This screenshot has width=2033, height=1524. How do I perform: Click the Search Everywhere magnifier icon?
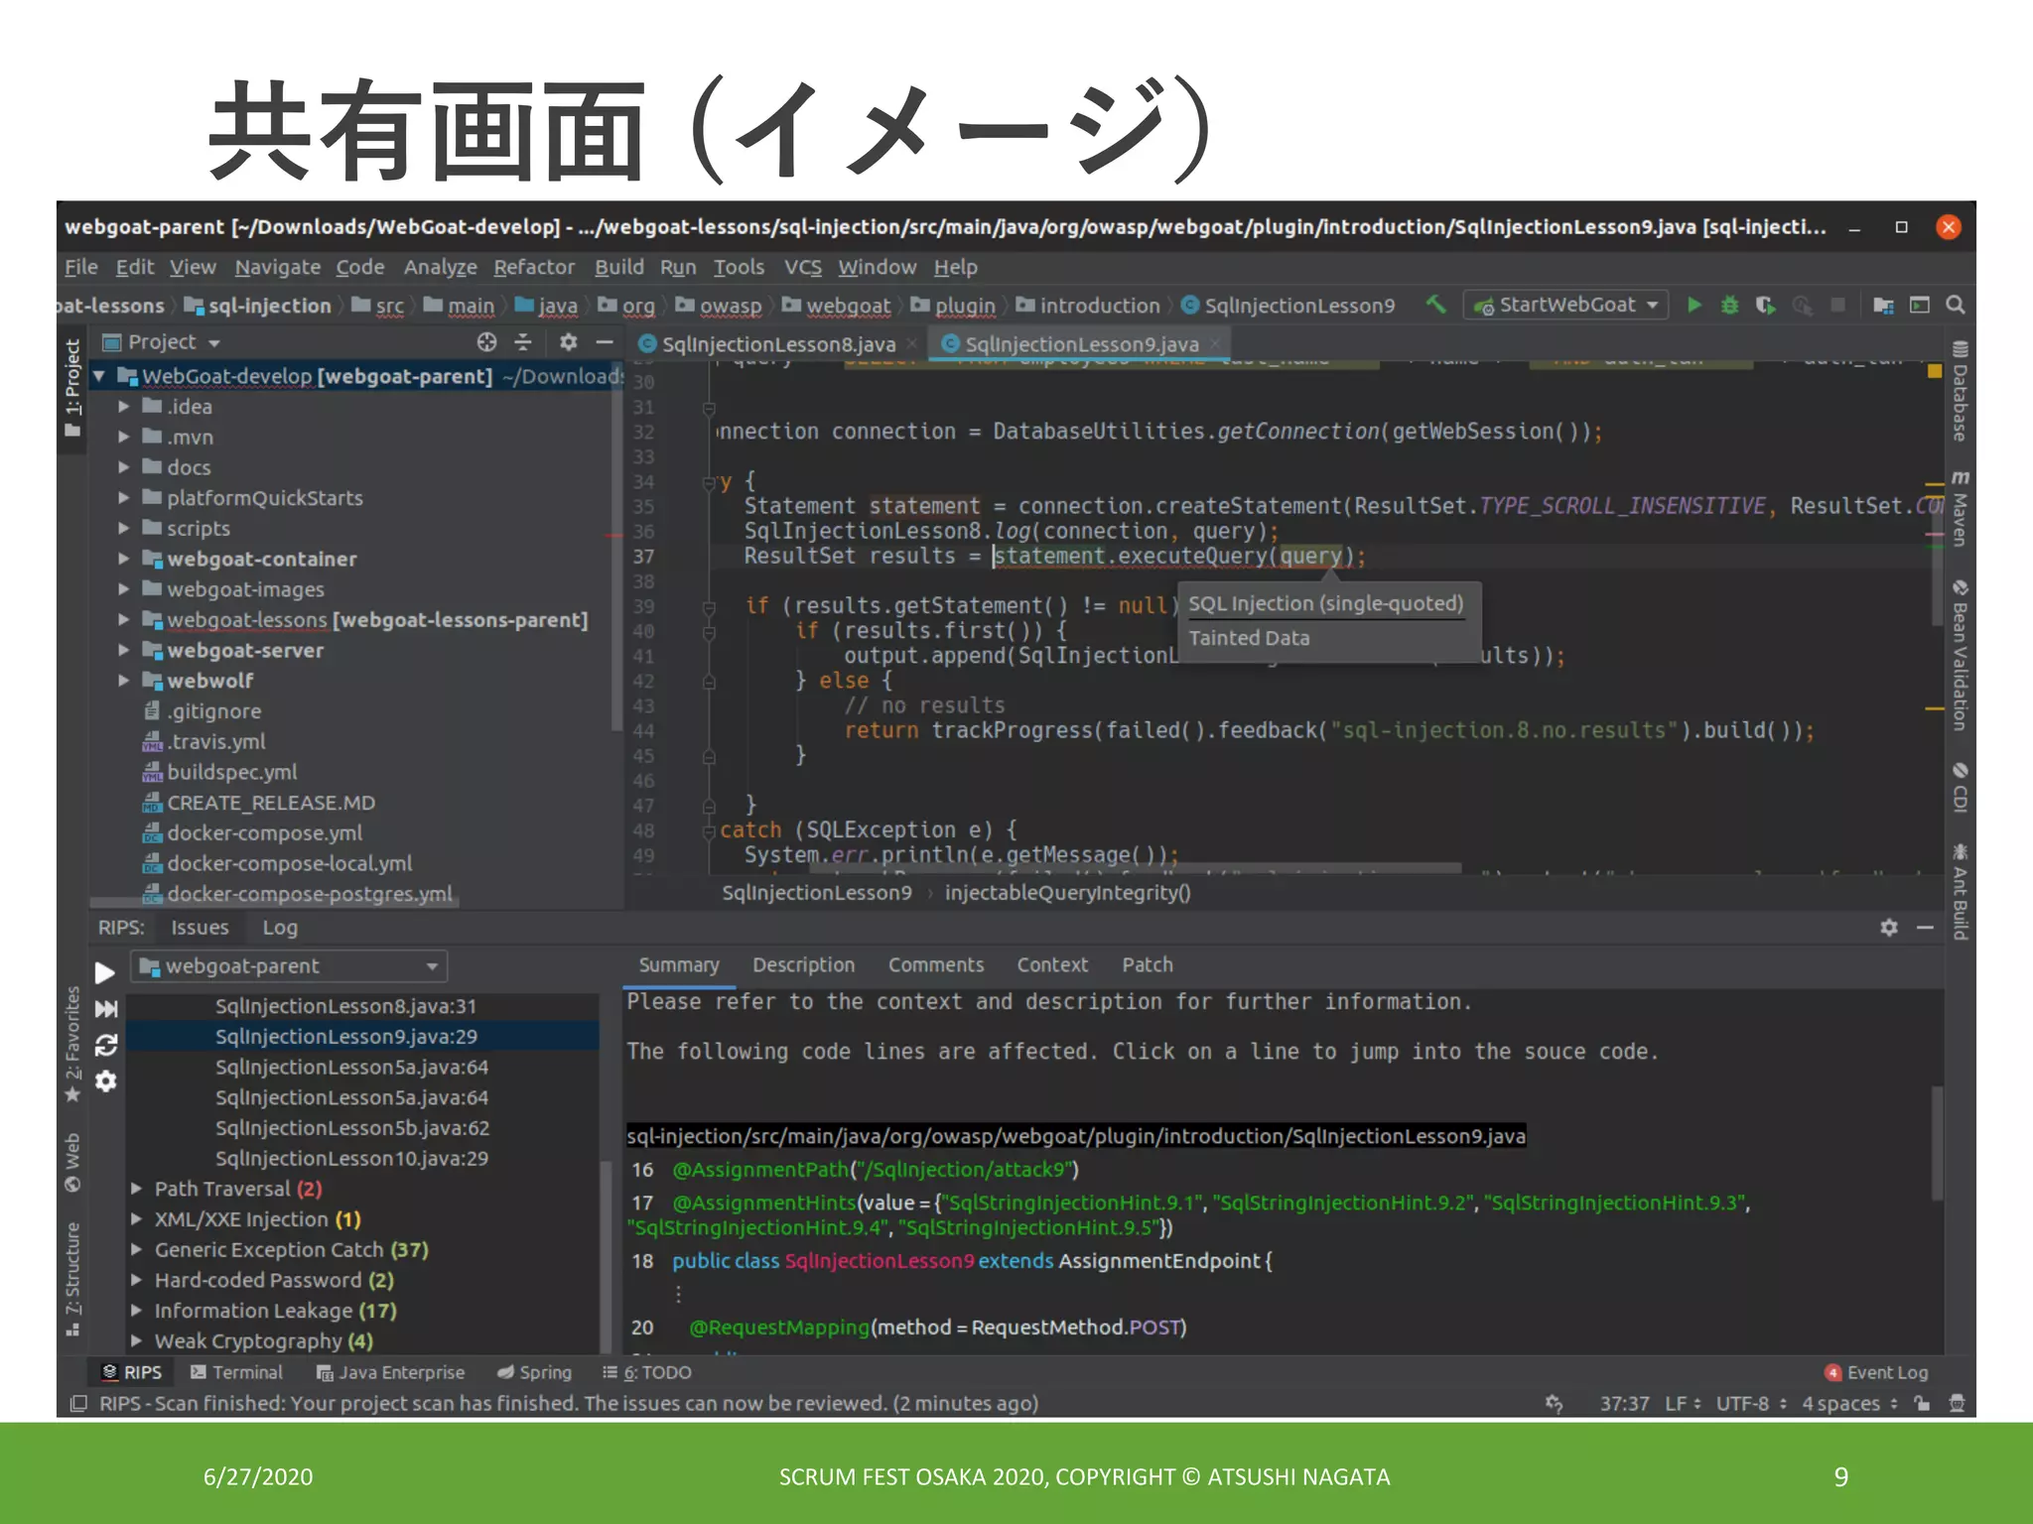pyautogui.click(x=1955, y=305)
